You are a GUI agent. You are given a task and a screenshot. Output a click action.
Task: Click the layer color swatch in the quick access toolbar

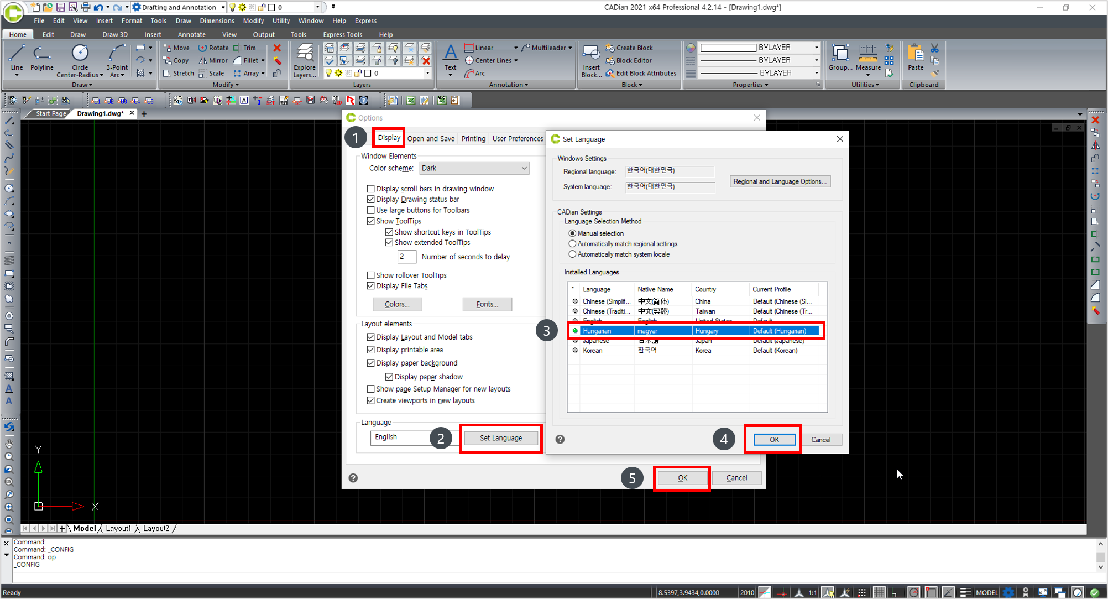click(271, 7)
